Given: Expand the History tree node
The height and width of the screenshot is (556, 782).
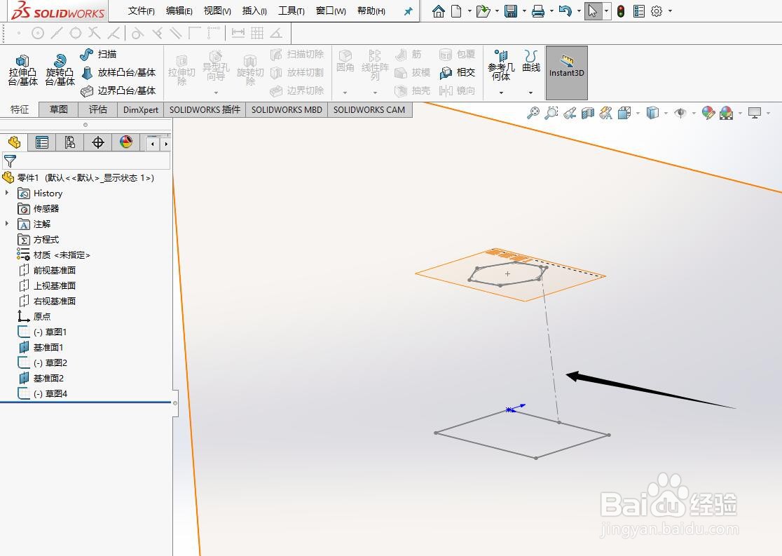Looking at the screenshot, I should [x=7, y=193].
